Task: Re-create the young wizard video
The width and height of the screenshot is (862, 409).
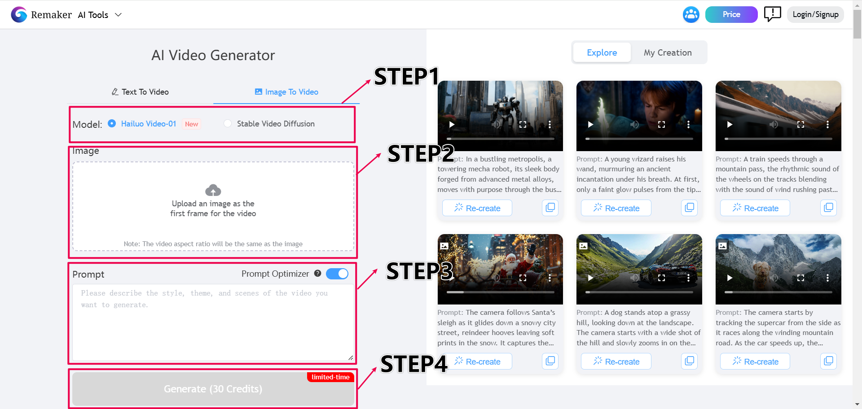Action: click(x=616, y=208)
